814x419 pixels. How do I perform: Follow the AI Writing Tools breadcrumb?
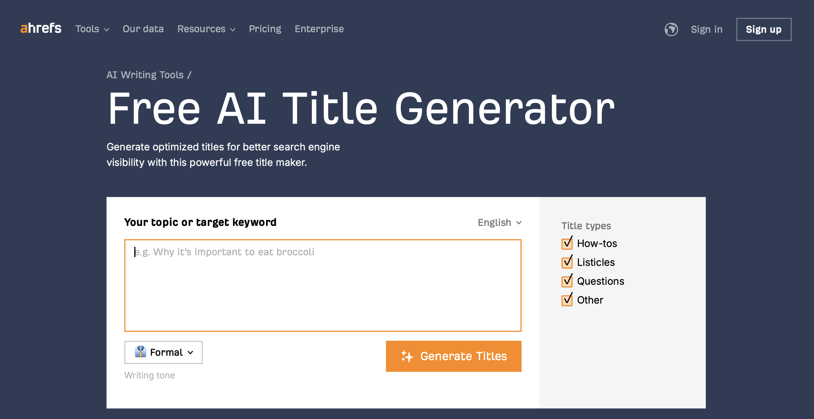tap(145, 75)
